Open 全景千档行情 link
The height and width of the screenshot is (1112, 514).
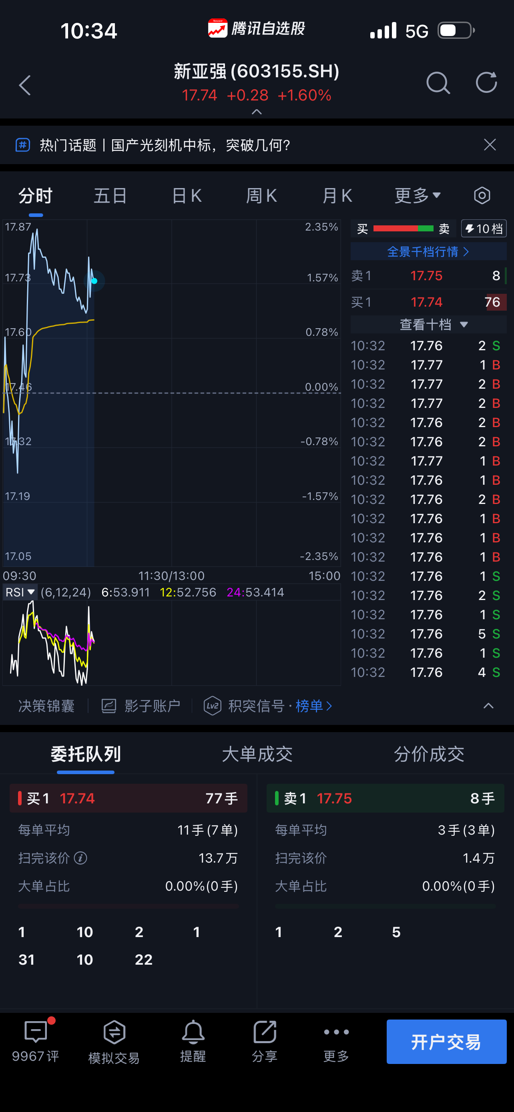pyautogui.click(x=428, y=251)
